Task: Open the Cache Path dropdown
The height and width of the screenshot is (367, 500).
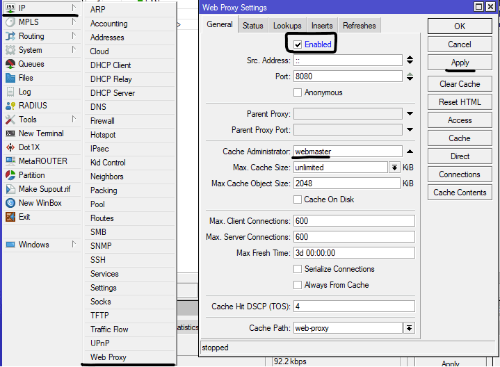Action: click(409, 328)
